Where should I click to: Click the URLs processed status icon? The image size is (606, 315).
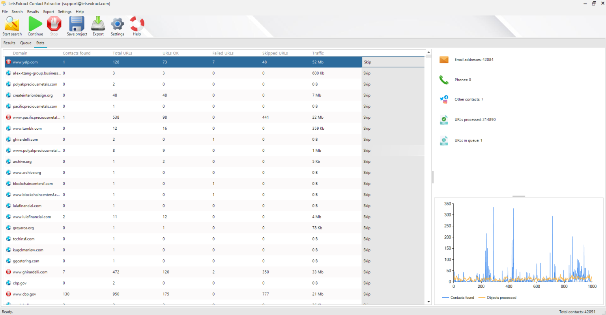tap(444, 119)
